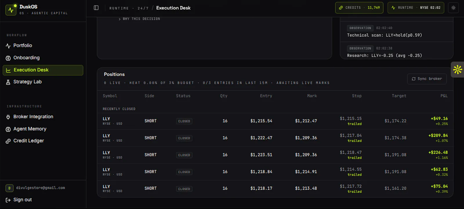464x209 pixels.
Task: Click the Technical scan observation entry
Action: (396, 32)
